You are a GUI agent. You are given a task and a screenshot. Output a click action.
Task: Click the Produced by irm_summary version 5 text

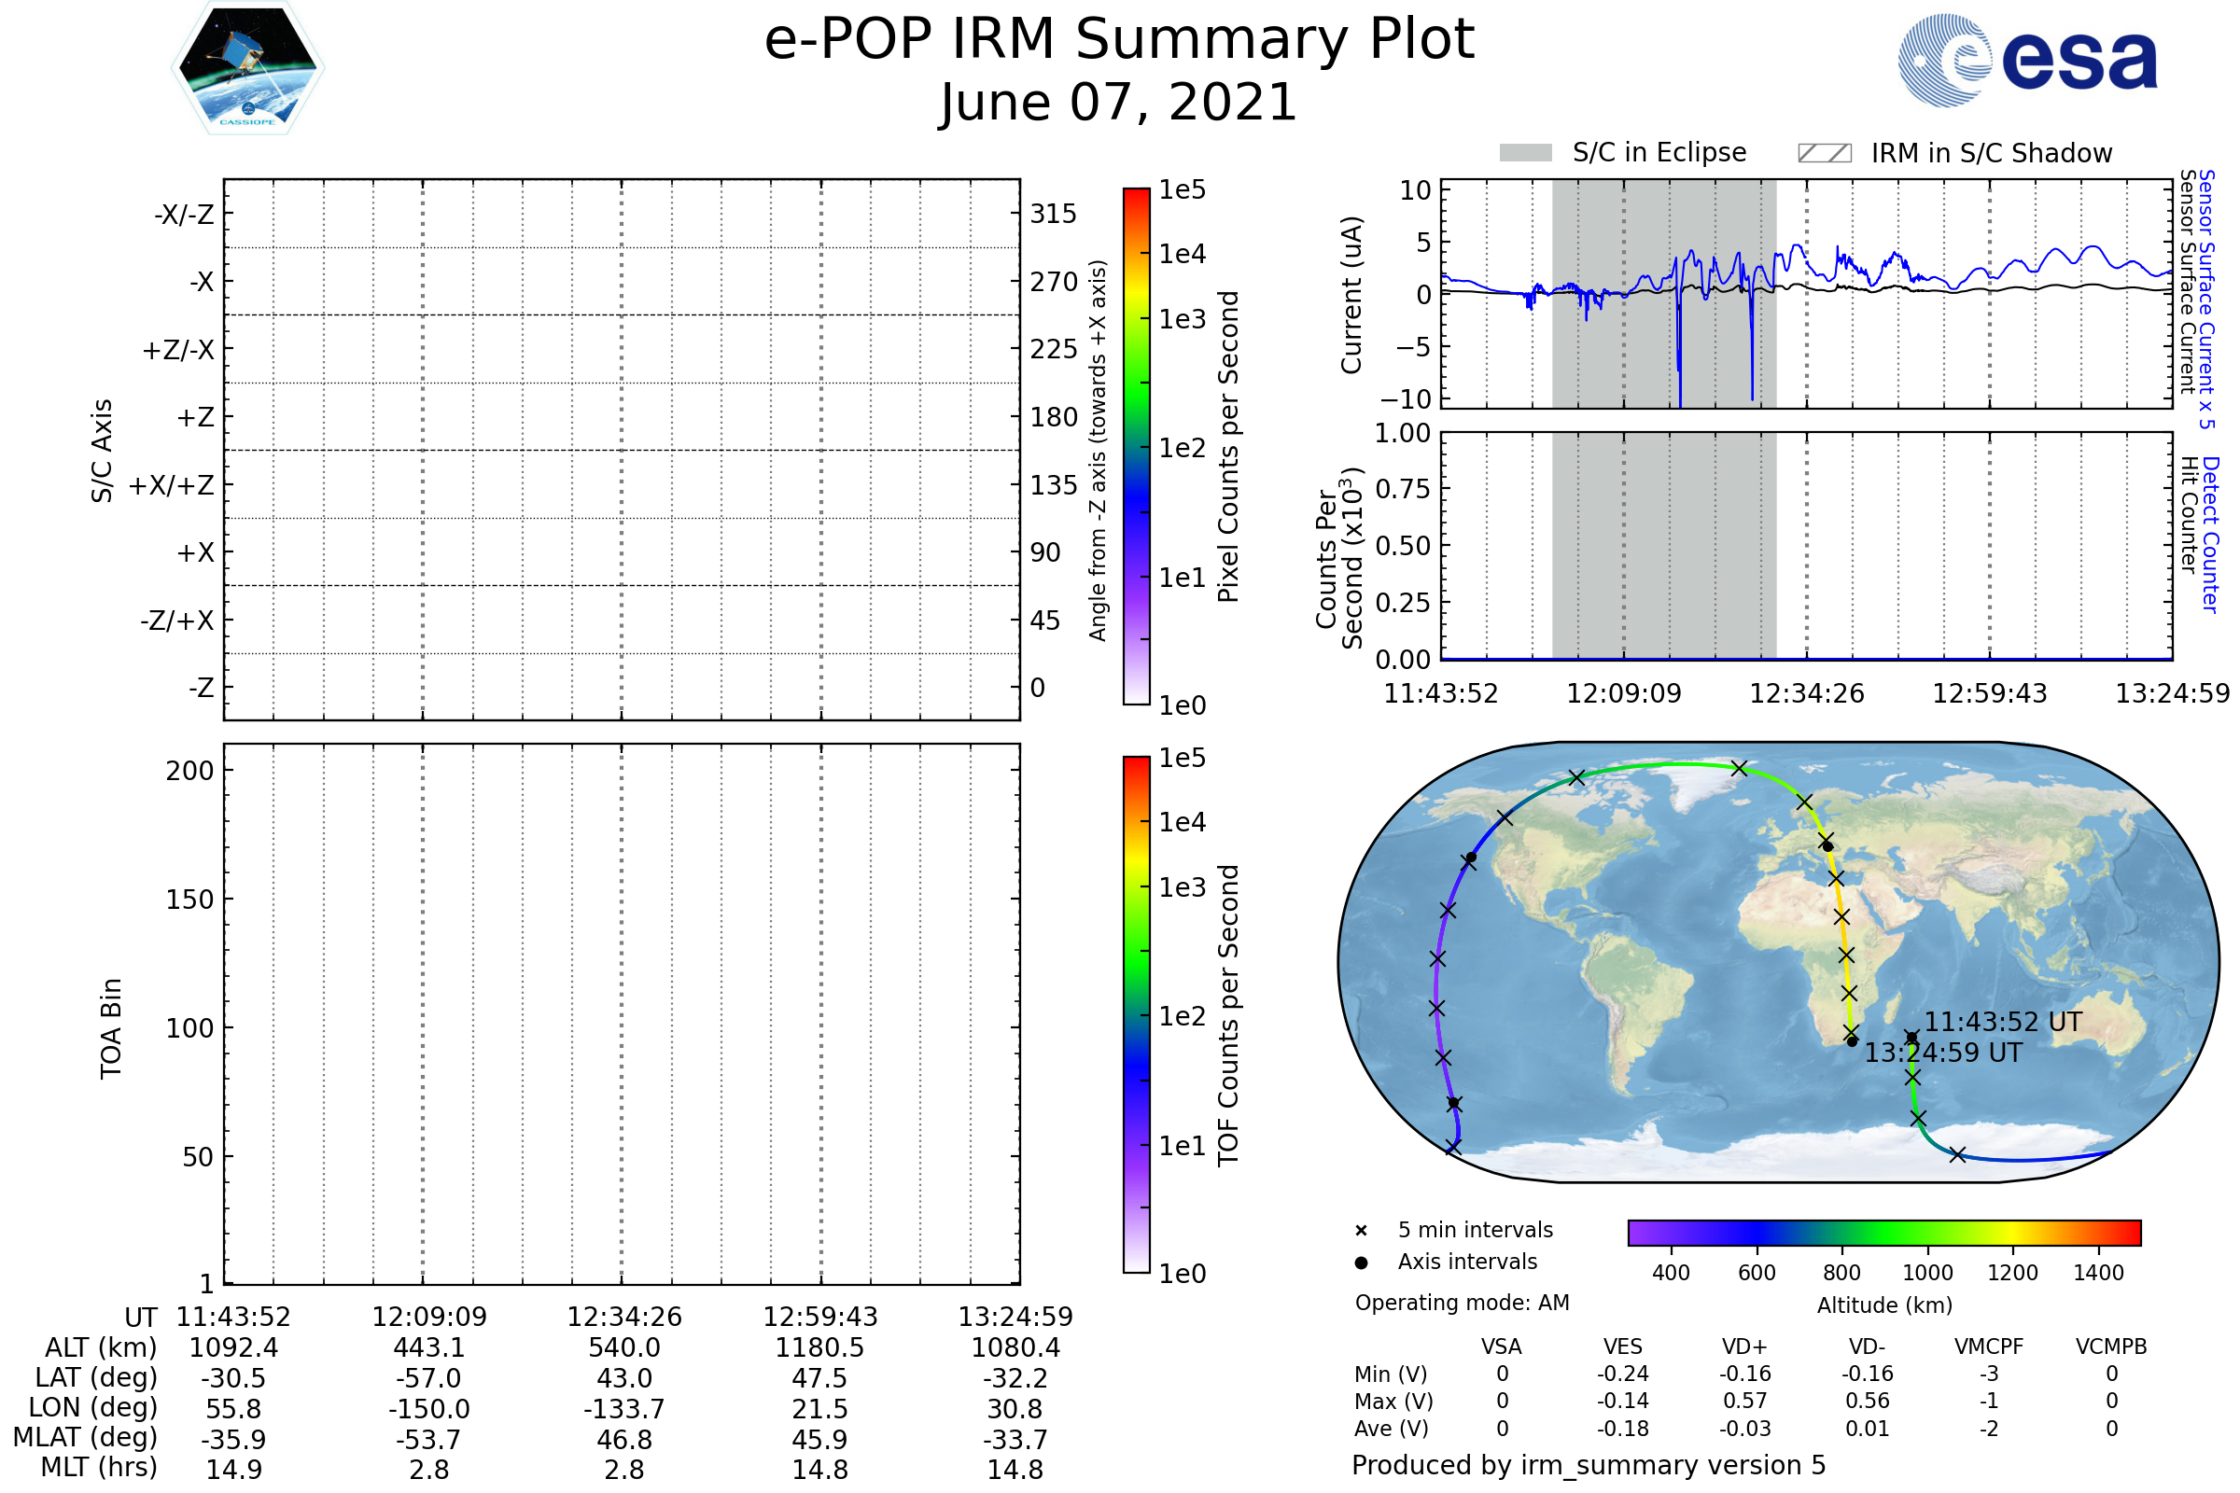pos(1588,1464)
